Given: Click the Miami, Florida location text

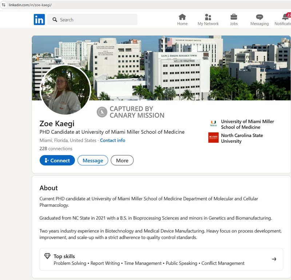Looking at the screenshot, I should 68,140.
